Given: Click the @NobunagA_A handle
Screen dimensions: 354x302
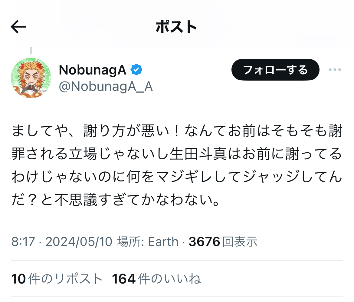Looking at the screenshot, I should coord(106,87).
